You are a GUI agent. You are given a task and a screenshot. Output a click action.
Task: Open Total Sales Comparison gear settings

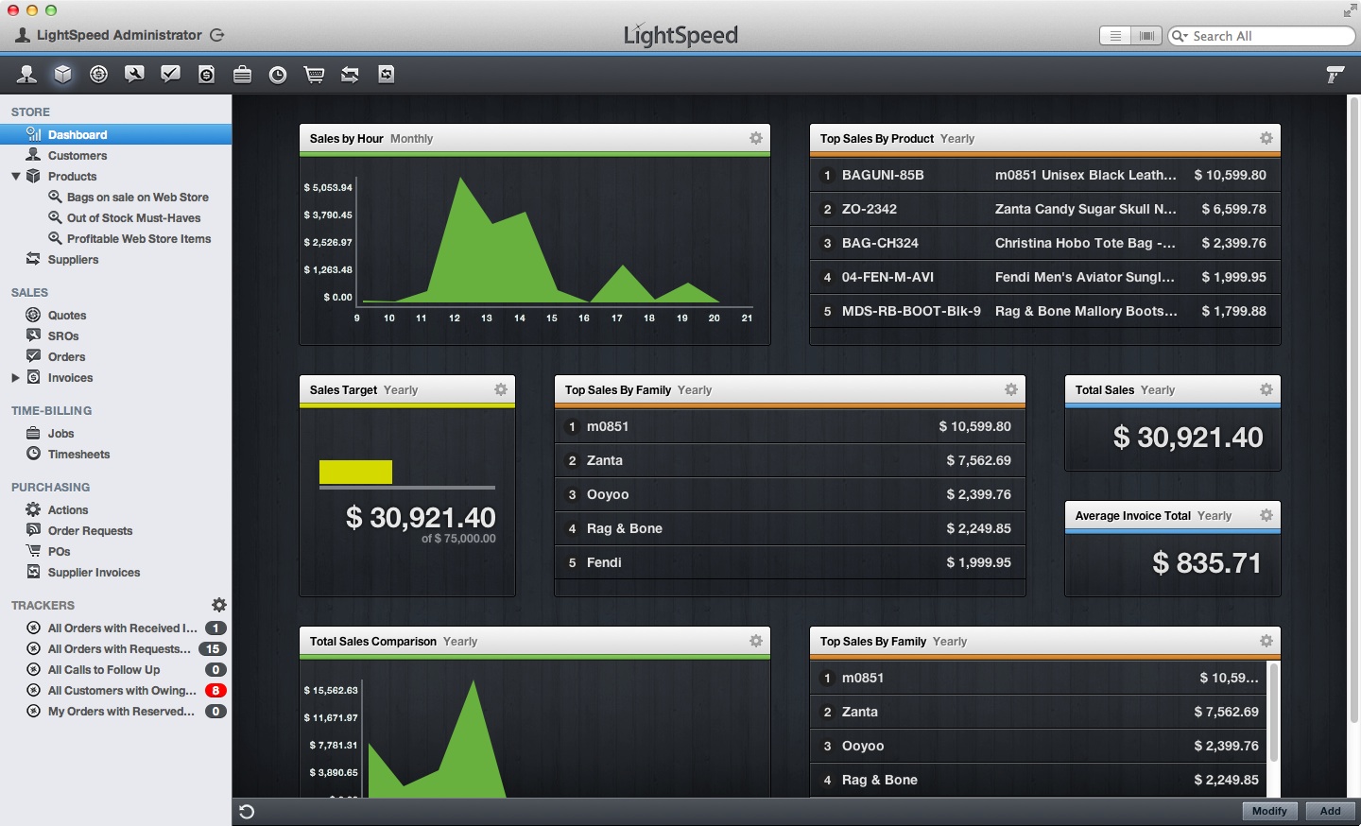click(756, 641)
